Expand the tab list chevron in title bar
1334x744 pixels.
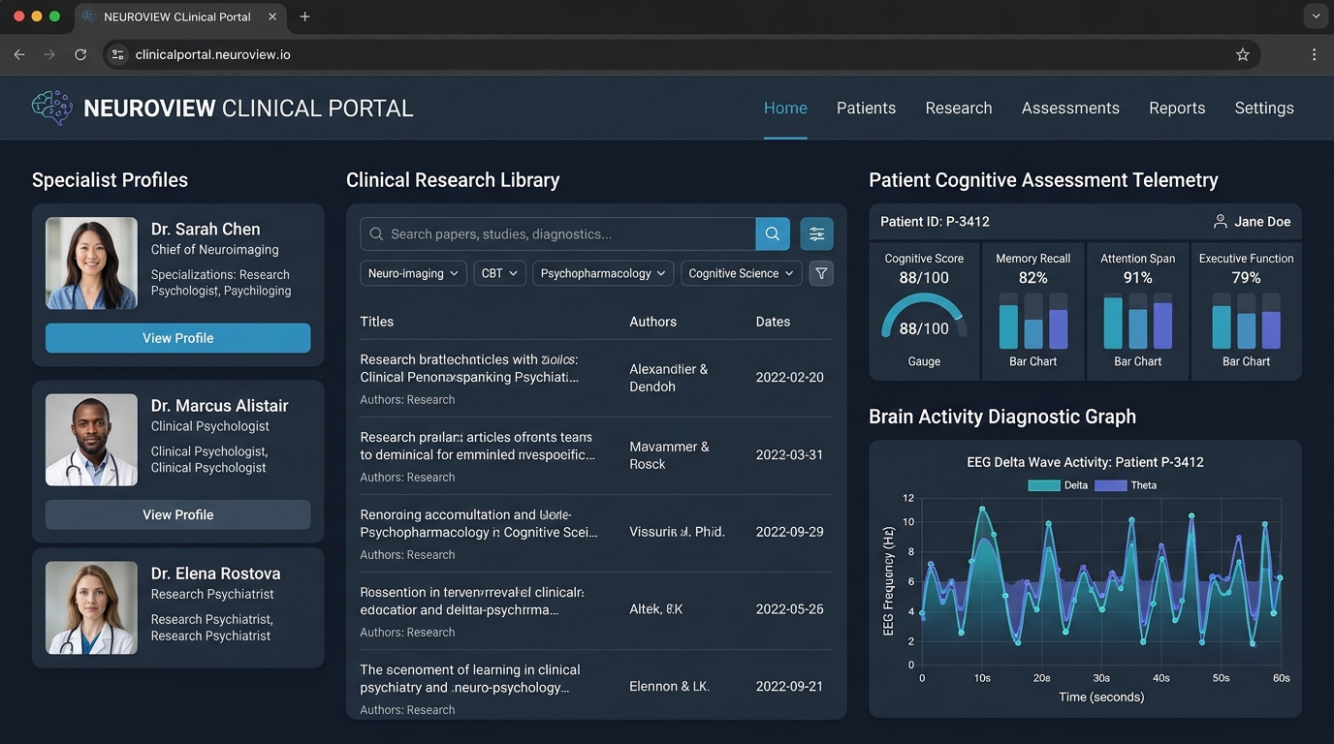click(x=1315, y=16)
